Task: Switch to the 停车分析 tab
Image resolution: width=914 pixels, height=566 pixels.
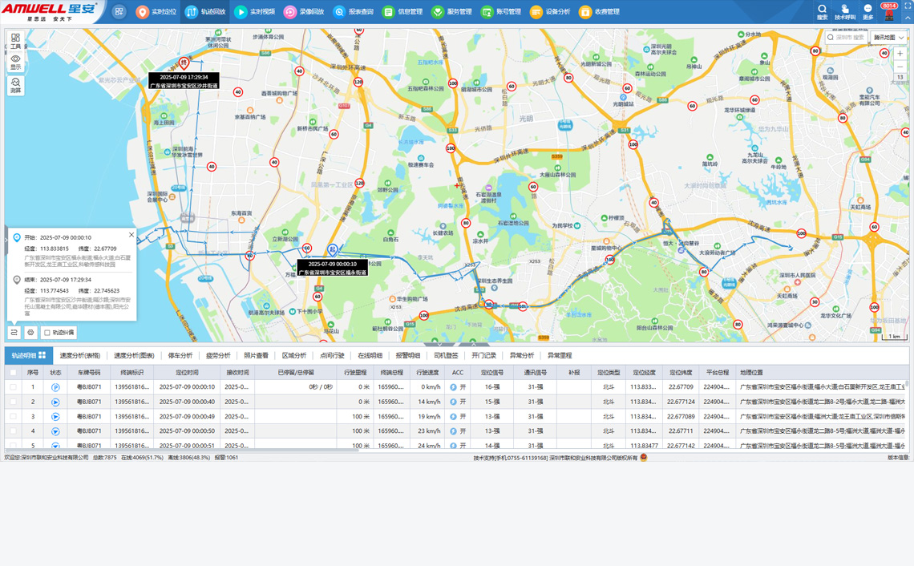Action: coord(180,355)
